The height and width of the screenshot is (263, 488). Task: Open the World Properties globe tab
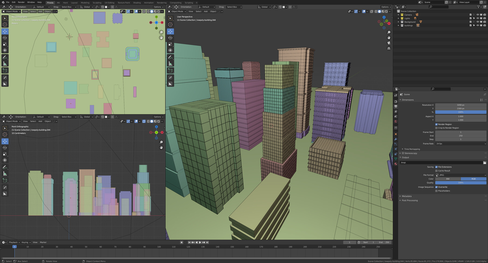(396, 121)
